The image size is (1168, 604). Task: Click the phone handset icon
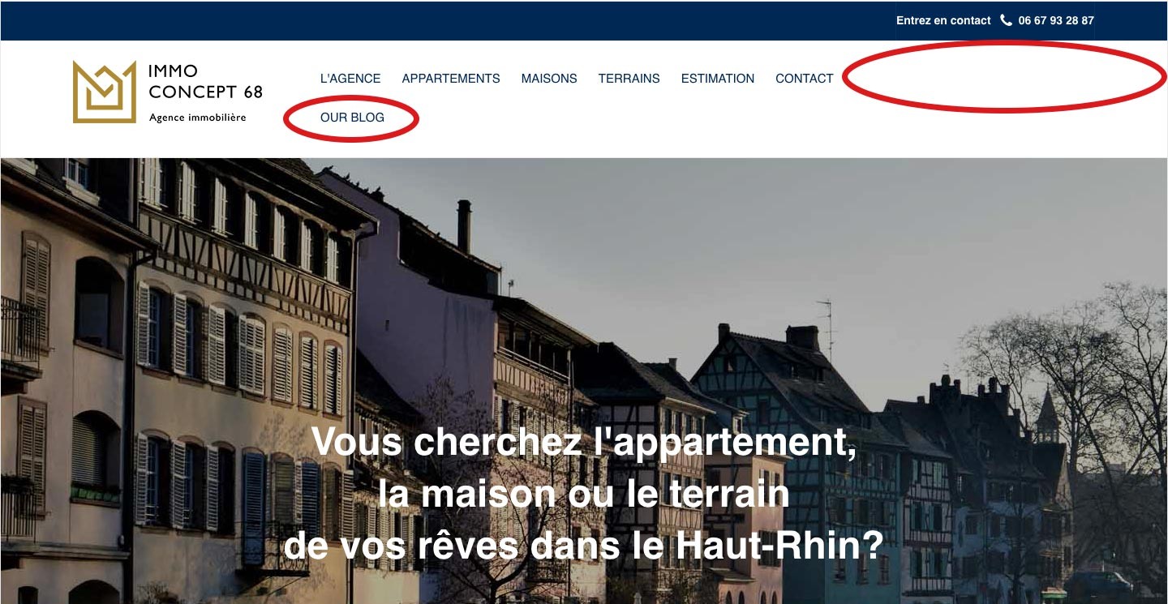[x=1007, y=20]
